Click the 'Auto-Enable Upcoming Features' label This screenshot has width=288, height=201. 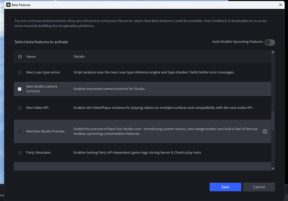[x=237, y=42]
